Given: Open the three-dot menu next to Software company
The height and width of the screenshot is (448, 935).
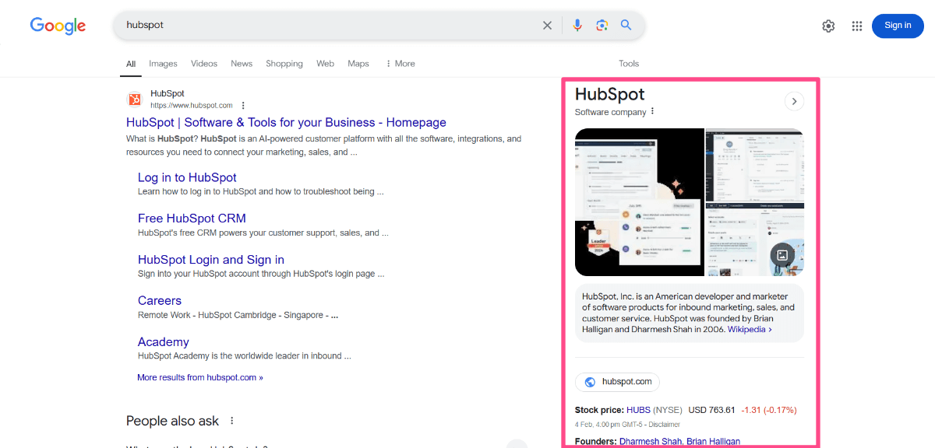Looking at the screenshot, I should pyautogui.click(x=653, y=112).
